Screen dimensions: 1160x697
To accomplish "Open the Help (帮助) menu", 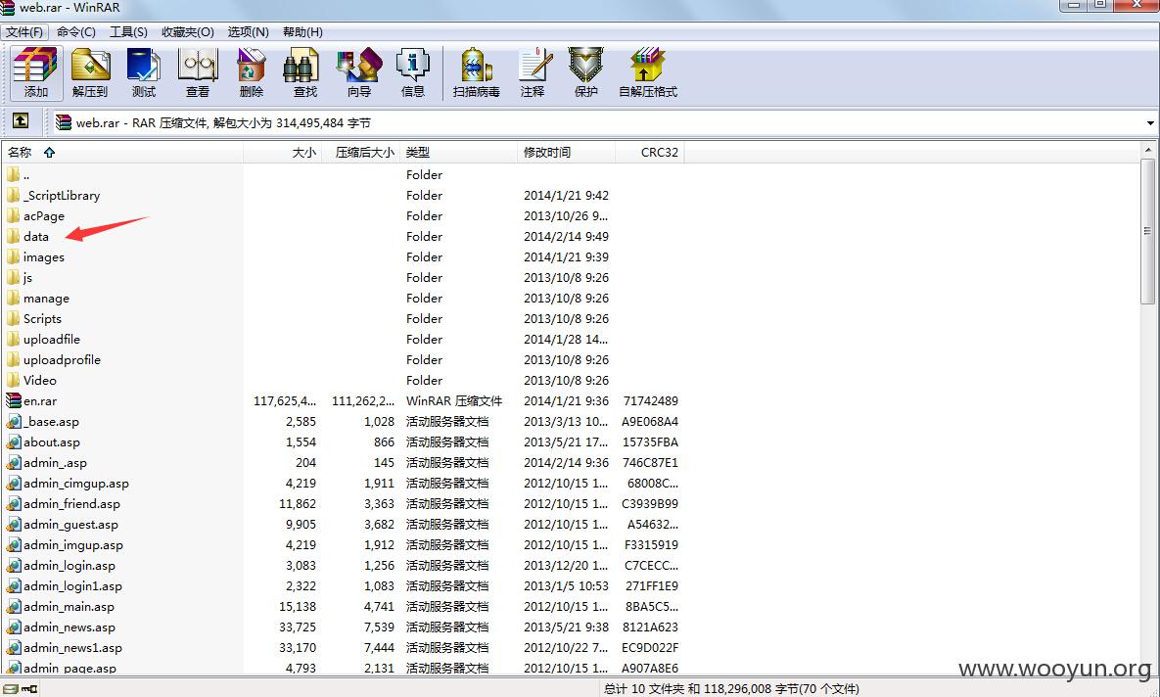I will pos(302,32).
